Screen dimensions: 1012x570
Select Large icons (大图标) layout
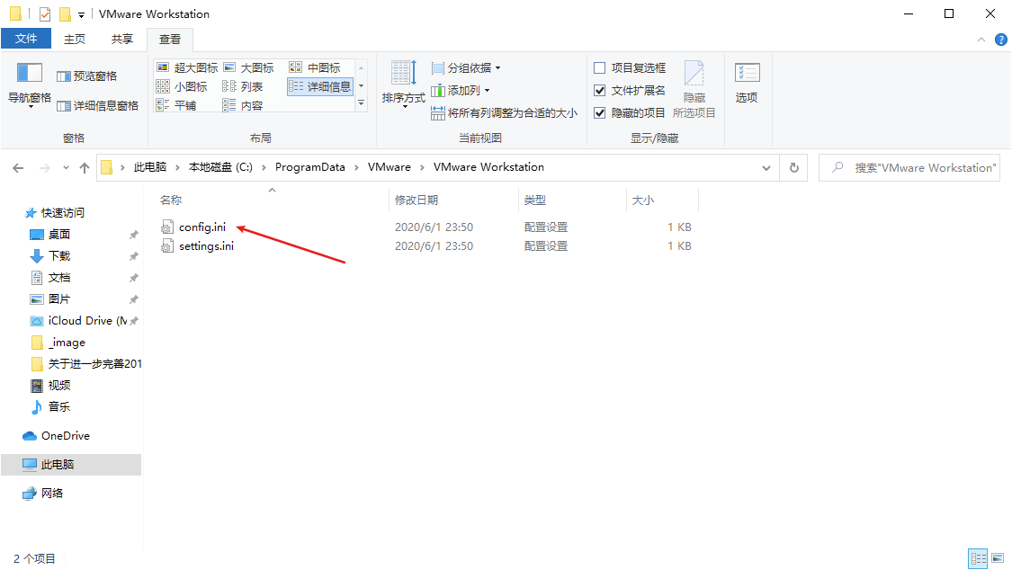248,67
